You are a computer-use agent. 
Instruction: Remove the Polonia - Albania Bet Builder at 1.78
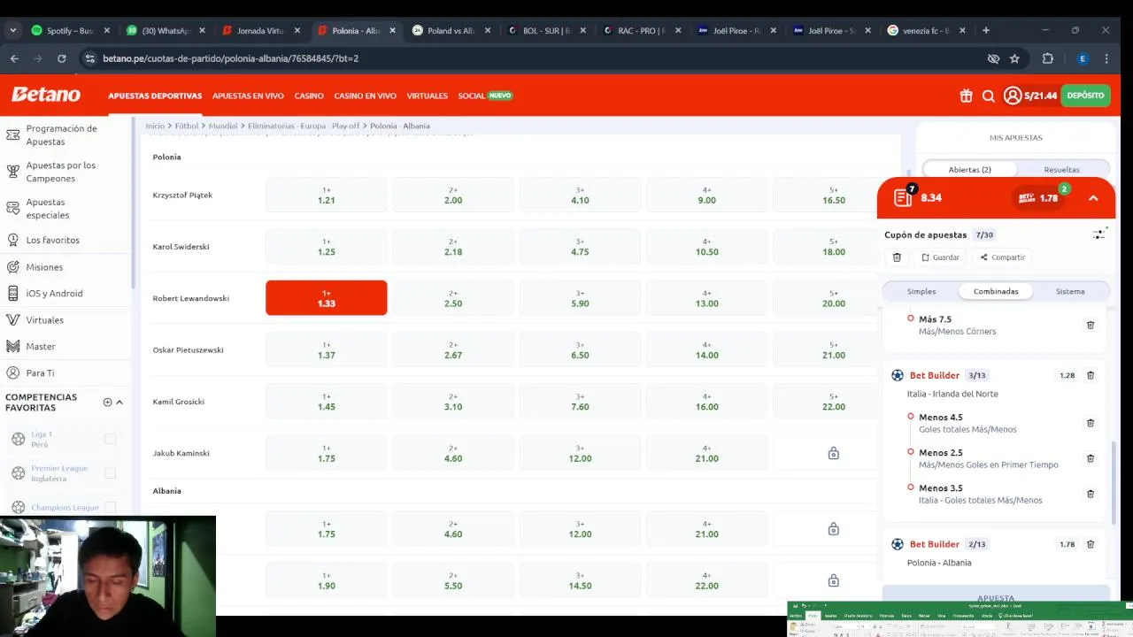point(1091,544)
